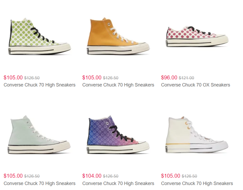Click the crossed-out $121.00 original price
Image resolution: width=243 pixels, height=190 pixels.
click(186, 78)
